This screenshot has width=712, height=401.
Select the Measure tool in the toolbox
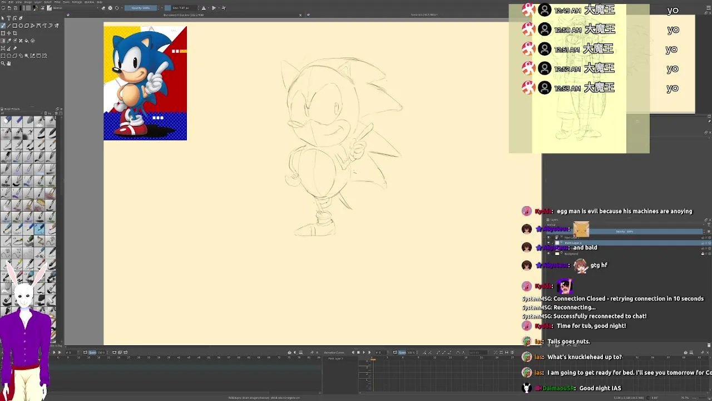click(x=9, y=48)
